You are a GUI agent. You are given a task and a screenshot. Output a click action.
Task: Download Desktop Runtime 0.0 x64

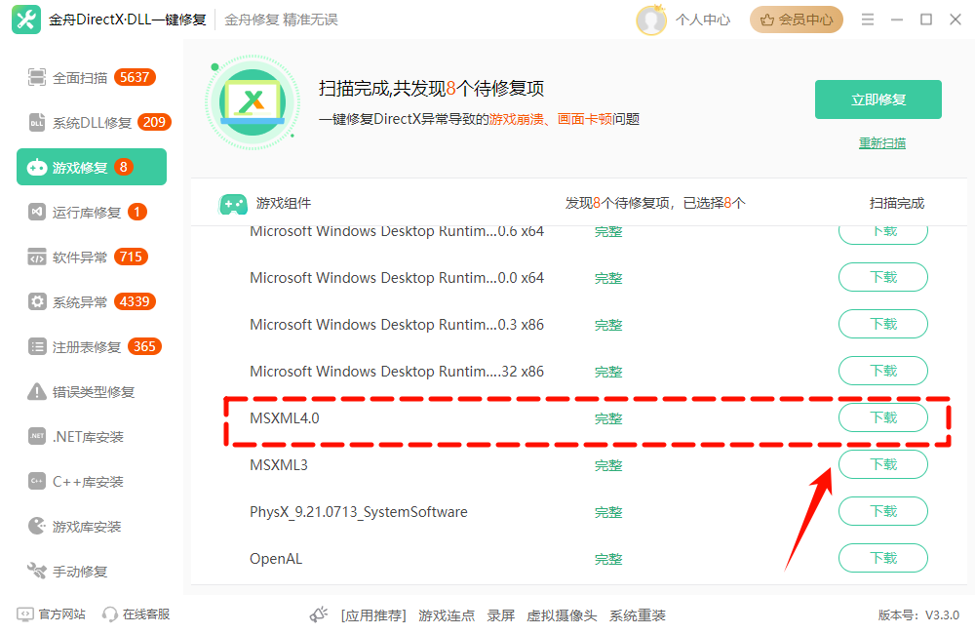[x=883, y=277]
